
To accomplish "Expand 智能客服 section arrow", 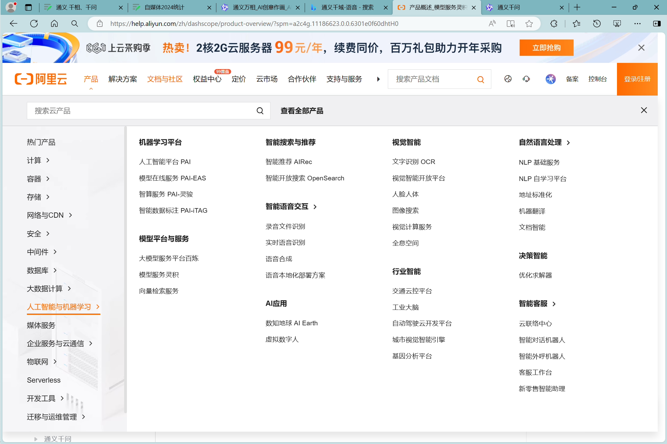I will click(554, 304).
